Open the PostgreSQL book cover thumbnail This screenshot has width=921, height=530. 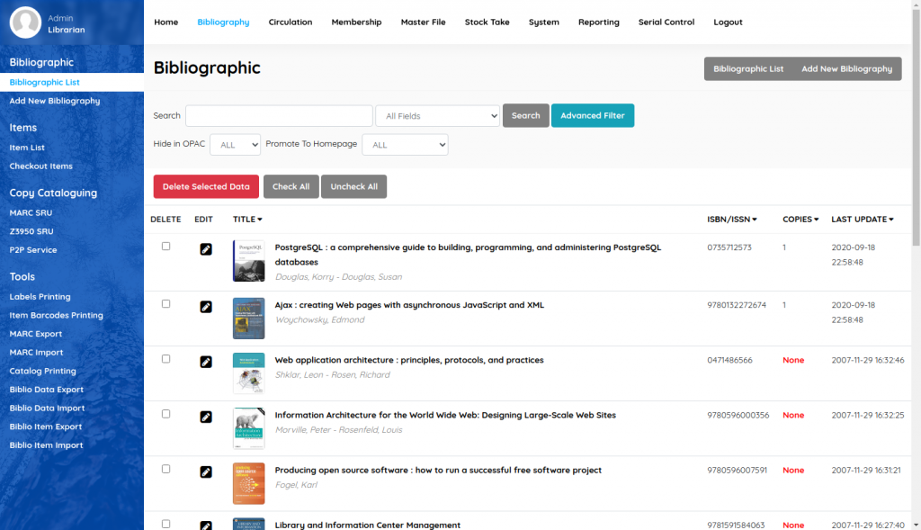[x=248, y=261]
